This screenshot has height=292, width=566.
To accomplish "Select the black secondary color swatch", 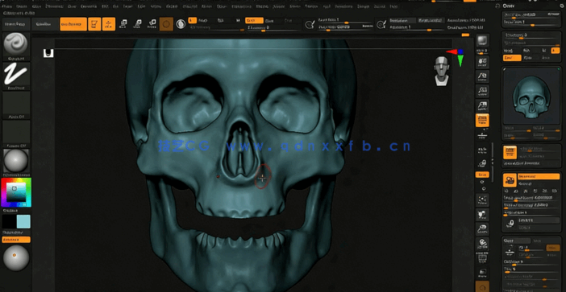I will click(9, 221).
